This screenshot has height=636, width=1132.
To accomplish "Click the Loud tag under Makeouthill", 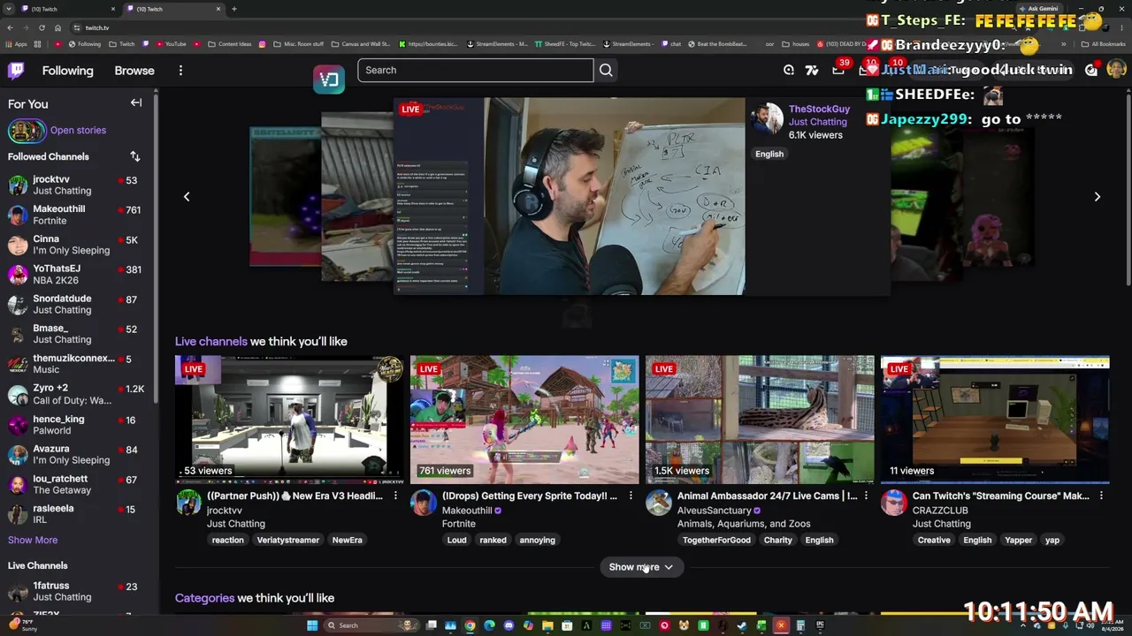I will click(456, 540).
